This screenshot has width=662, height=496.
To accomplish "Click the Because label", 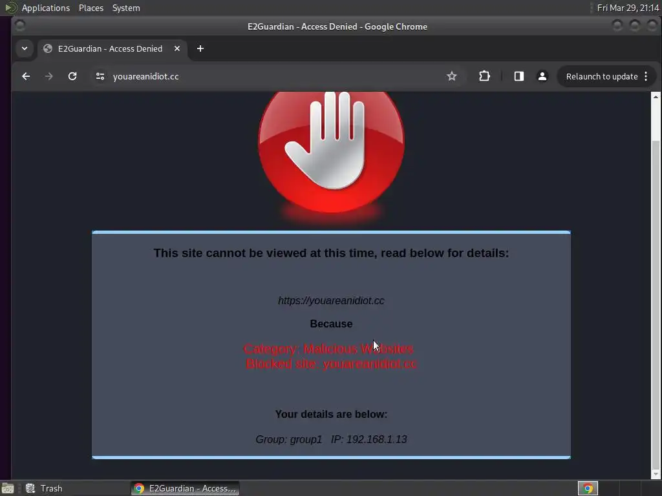I will click(x=331, y=324).
